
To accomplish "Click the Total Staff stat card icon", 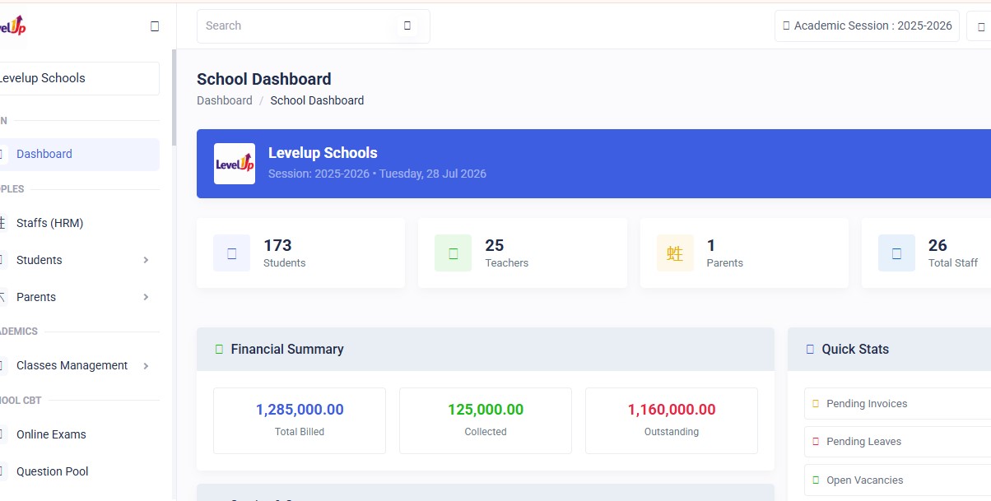I will 896,253.
